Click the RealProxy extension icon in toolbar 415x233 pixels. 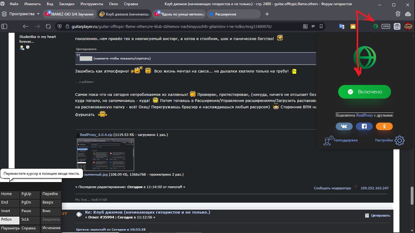(376, 26)
